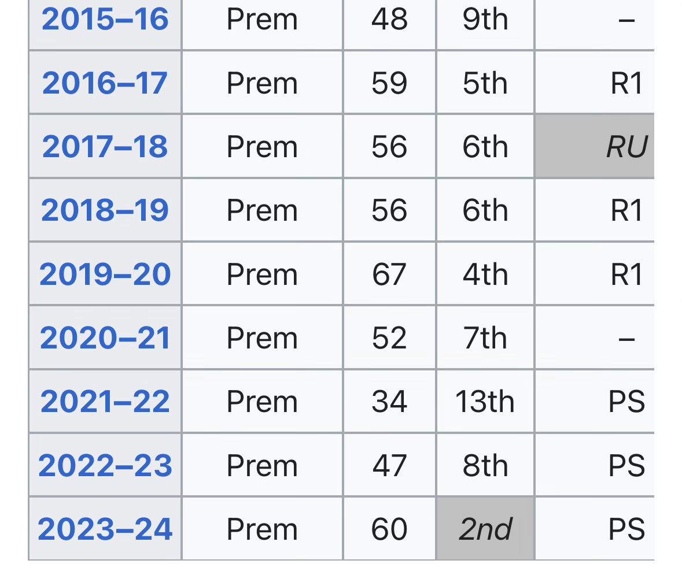
Task: Click the 34 points cell
Action: click(389, 402)
